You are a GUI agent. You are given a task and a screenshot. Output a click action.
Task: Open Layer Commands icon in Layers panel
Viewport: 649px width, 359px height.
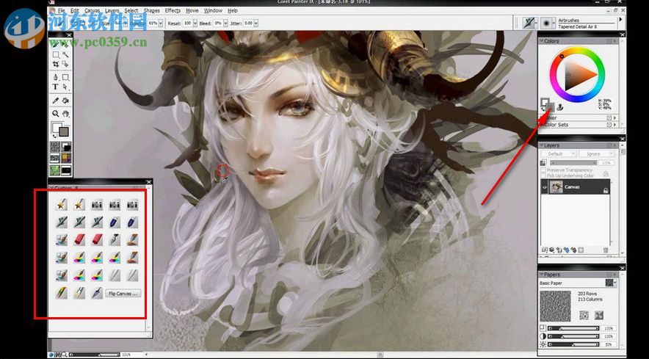[x=544, y=250]
